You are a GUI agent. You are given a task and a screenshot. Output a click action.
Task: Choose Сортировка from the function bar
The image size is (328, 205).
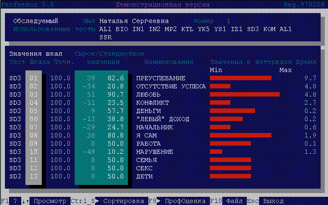click(124, 201)
